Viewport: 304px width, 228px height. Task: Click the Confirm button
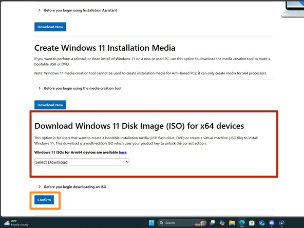(44, 200)
